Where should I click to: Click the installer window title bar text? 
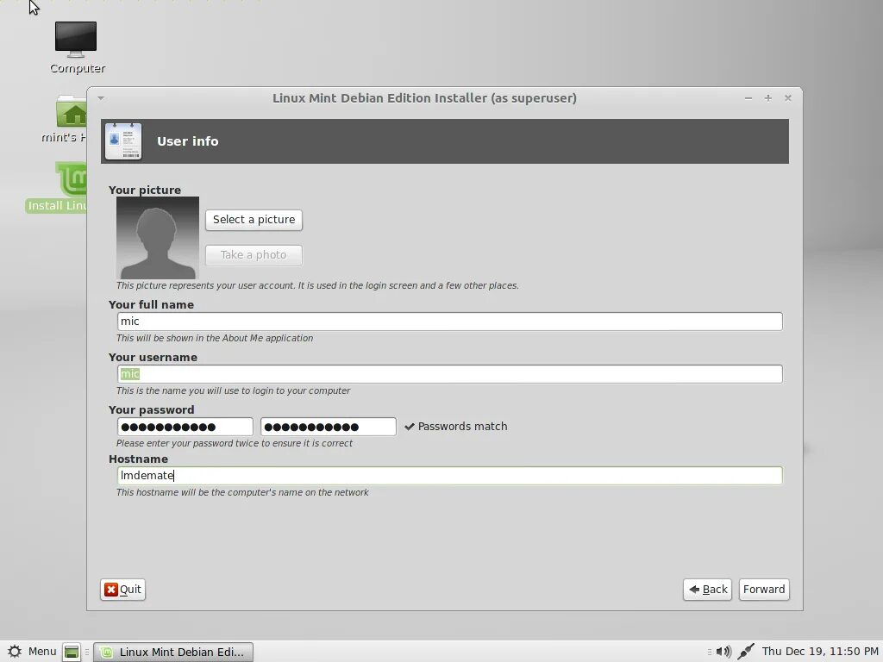(424, 98)
